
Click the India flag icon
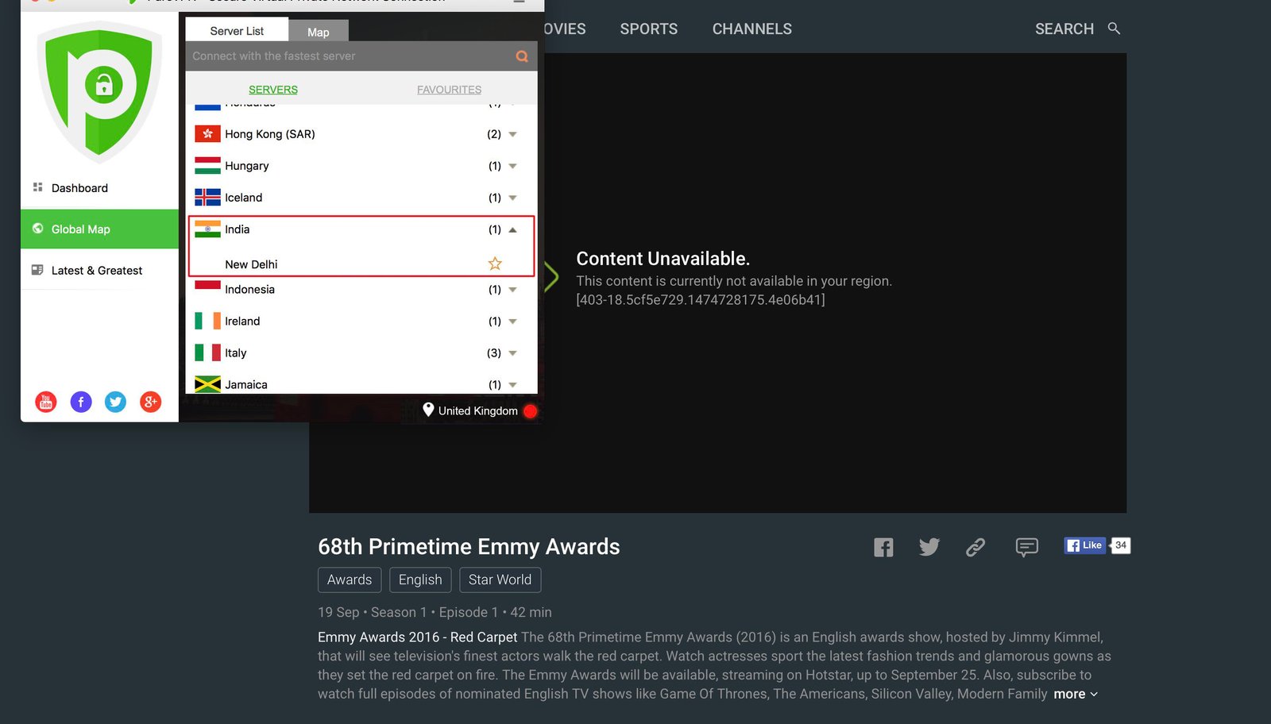point(207,229)
